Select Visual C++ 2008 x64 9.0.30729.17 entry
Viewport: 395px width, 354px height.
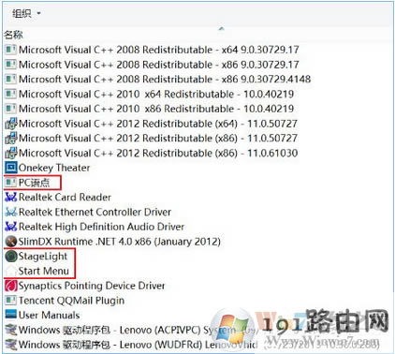click(152, 50)
